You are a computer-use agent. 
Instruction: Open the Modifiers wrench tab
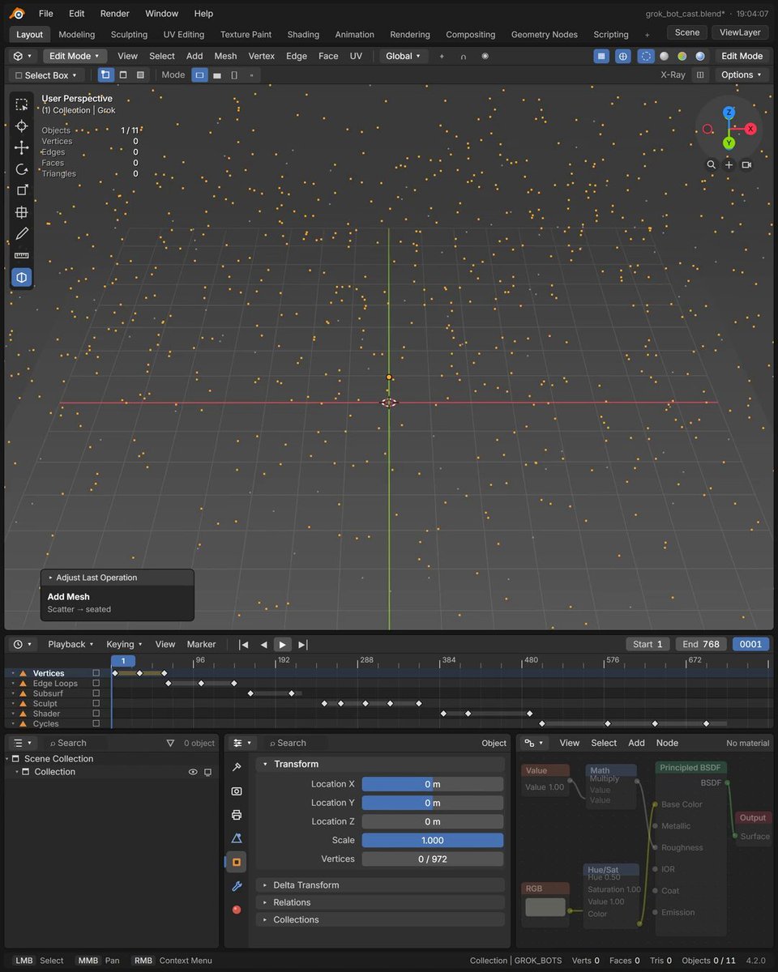point(237,885)
